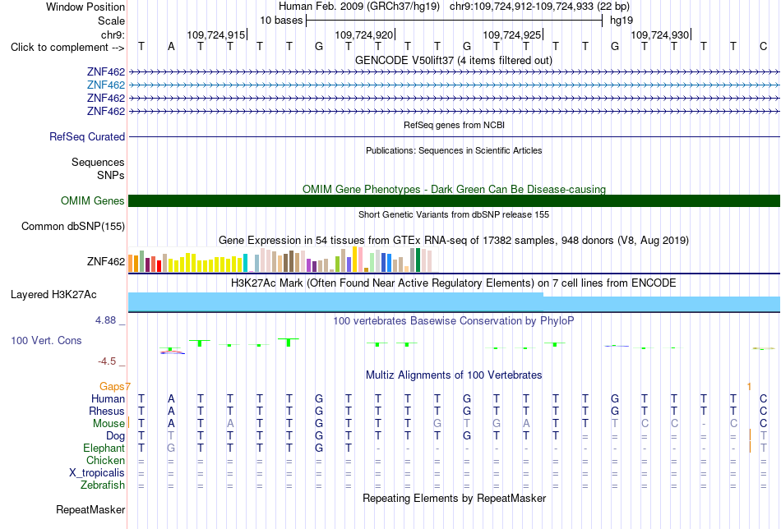Image resolution: width=781 pixels, height=529 pixels.
Task: Select the chr9: ruler label
Action: point(113,34)
